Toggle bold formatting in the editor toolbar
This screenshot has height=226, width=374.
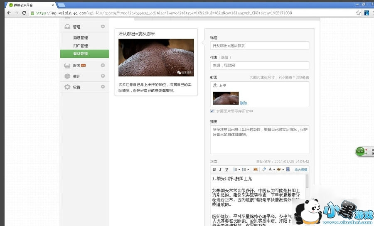214,169
